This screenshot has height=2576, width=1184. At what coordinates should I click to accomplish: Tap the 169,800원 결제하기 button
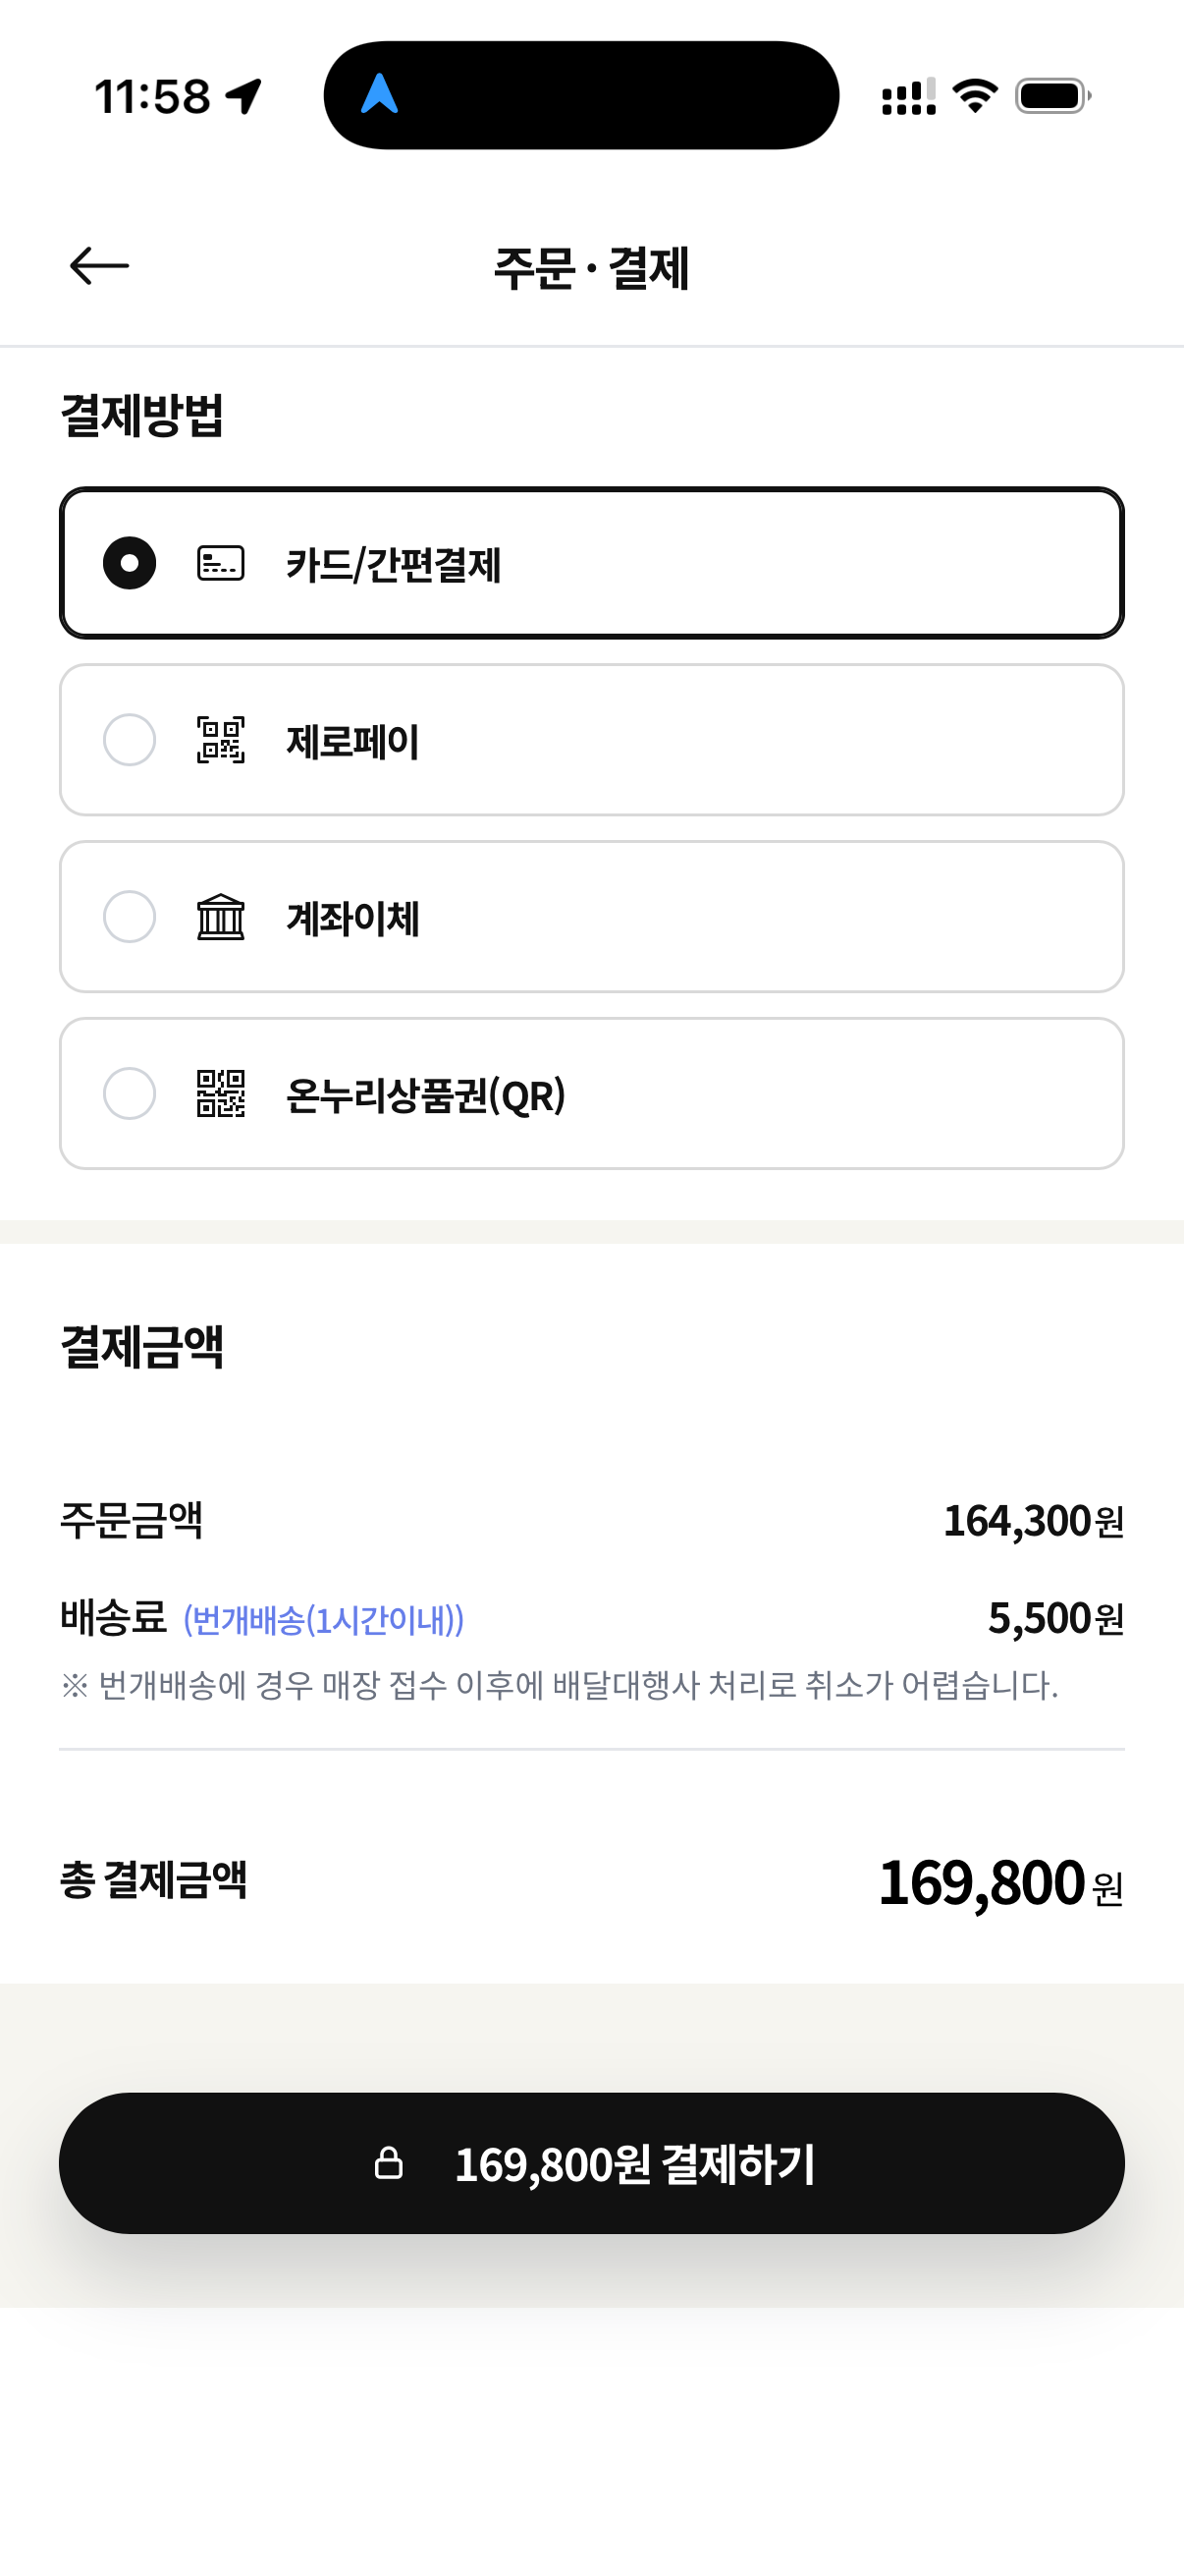(591, 2163)
